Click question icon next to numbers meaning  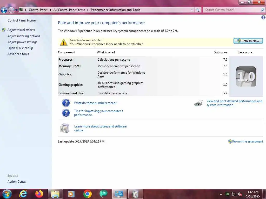tap(66, 103)
